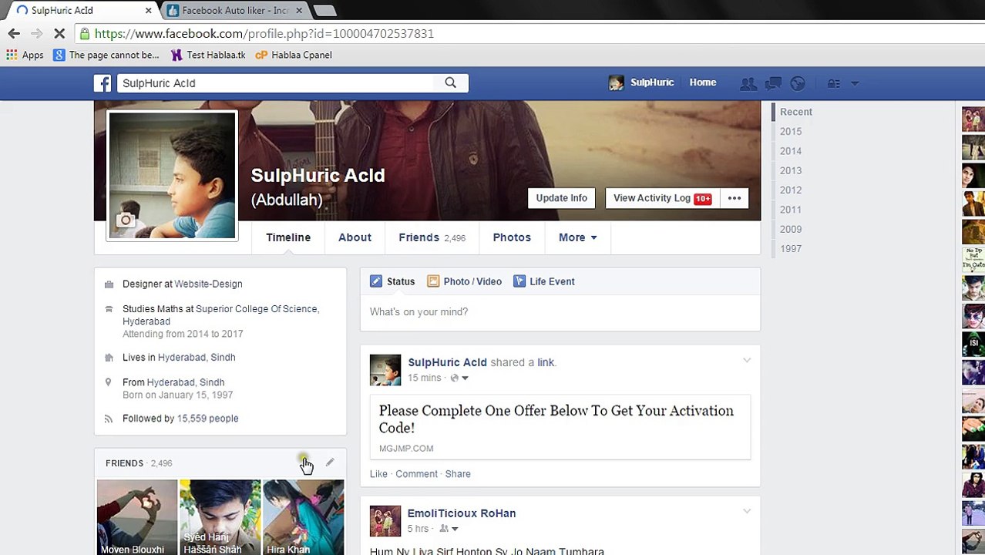Go to Home in Facebook header
Screen dimensions: 985x555
click(702, 82)
